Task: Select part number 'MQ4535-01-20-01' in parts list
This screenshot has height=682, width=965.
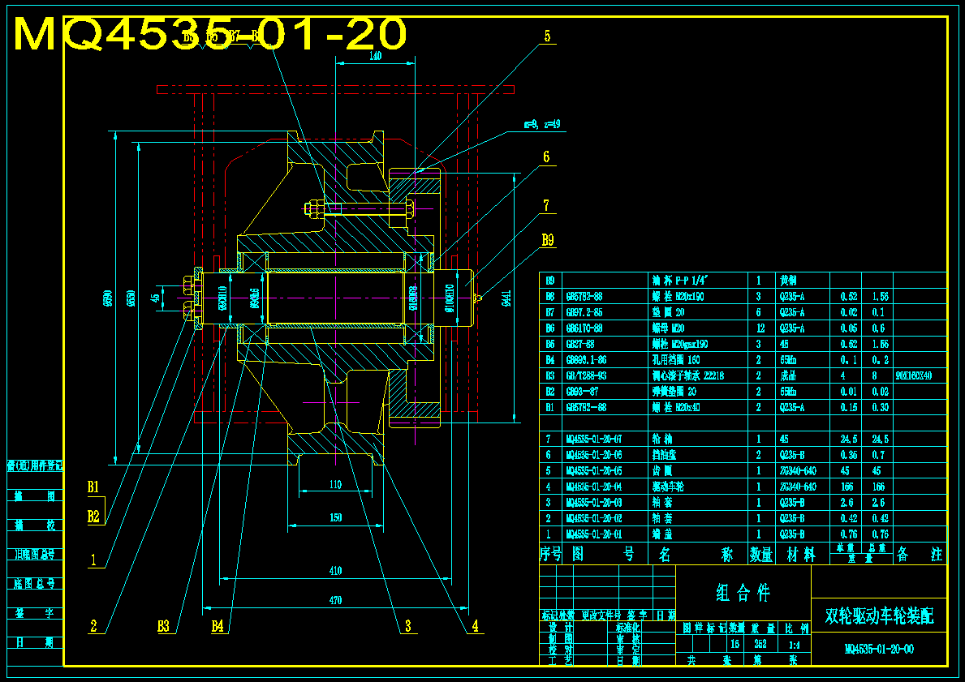Action: [x=594, y=534]
